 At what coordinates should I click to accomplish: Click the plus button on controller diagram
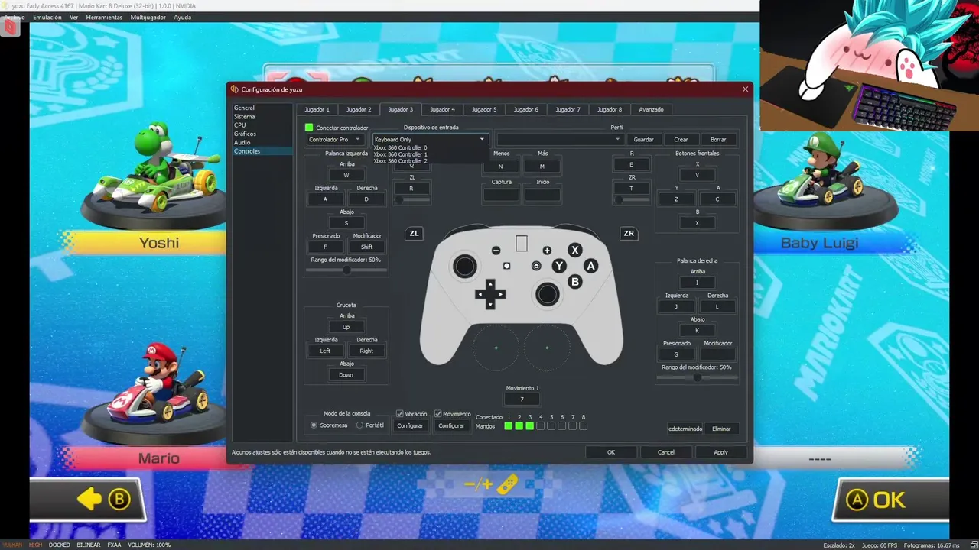(547, 251)
